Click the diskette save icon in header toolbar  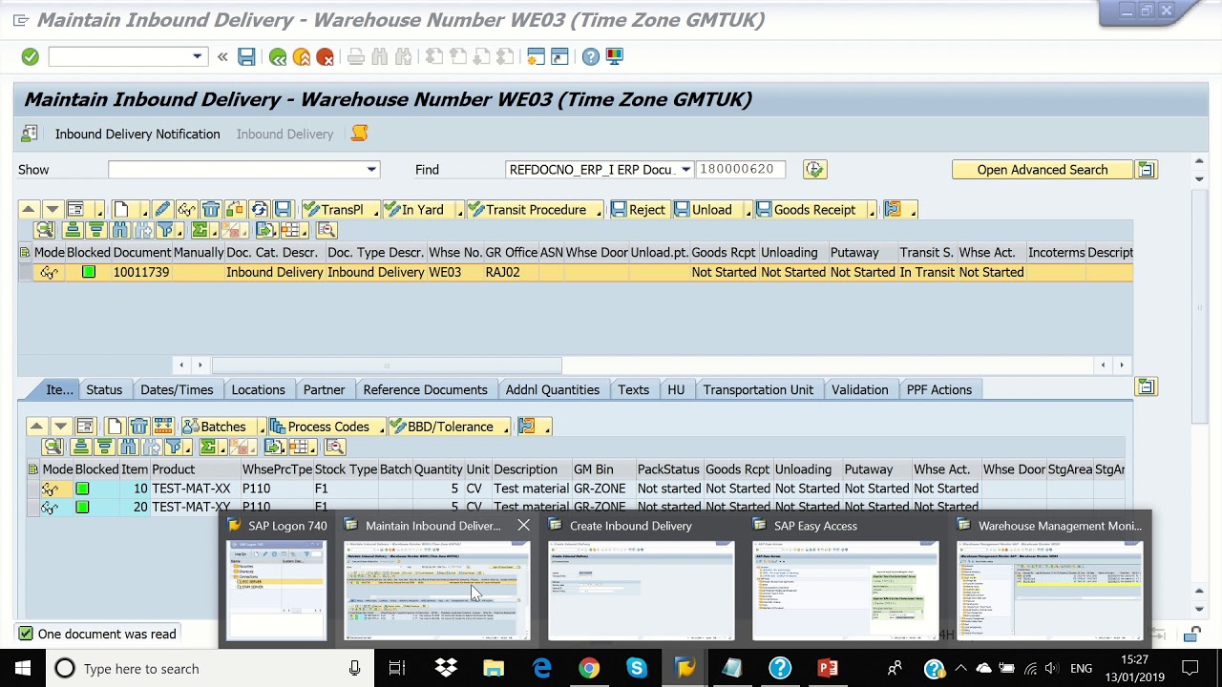283,210
